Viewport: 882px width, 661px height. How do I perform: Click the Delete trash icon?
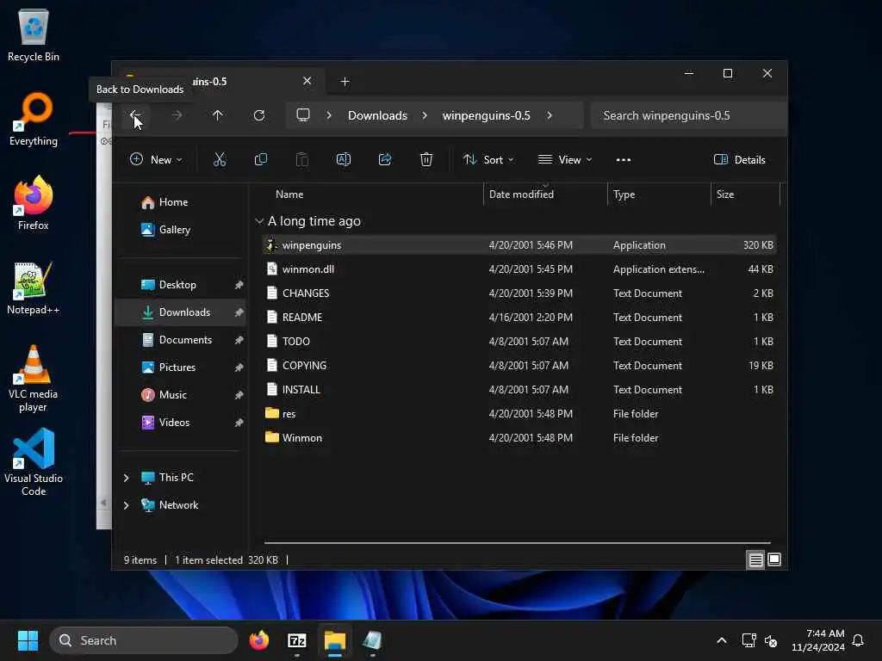426,159
